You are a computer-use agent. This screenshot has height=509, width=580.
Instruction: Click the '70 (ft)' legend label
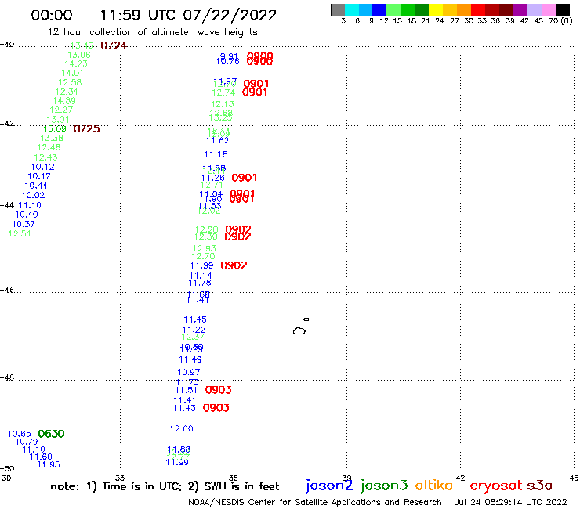[x=560, y=21]
